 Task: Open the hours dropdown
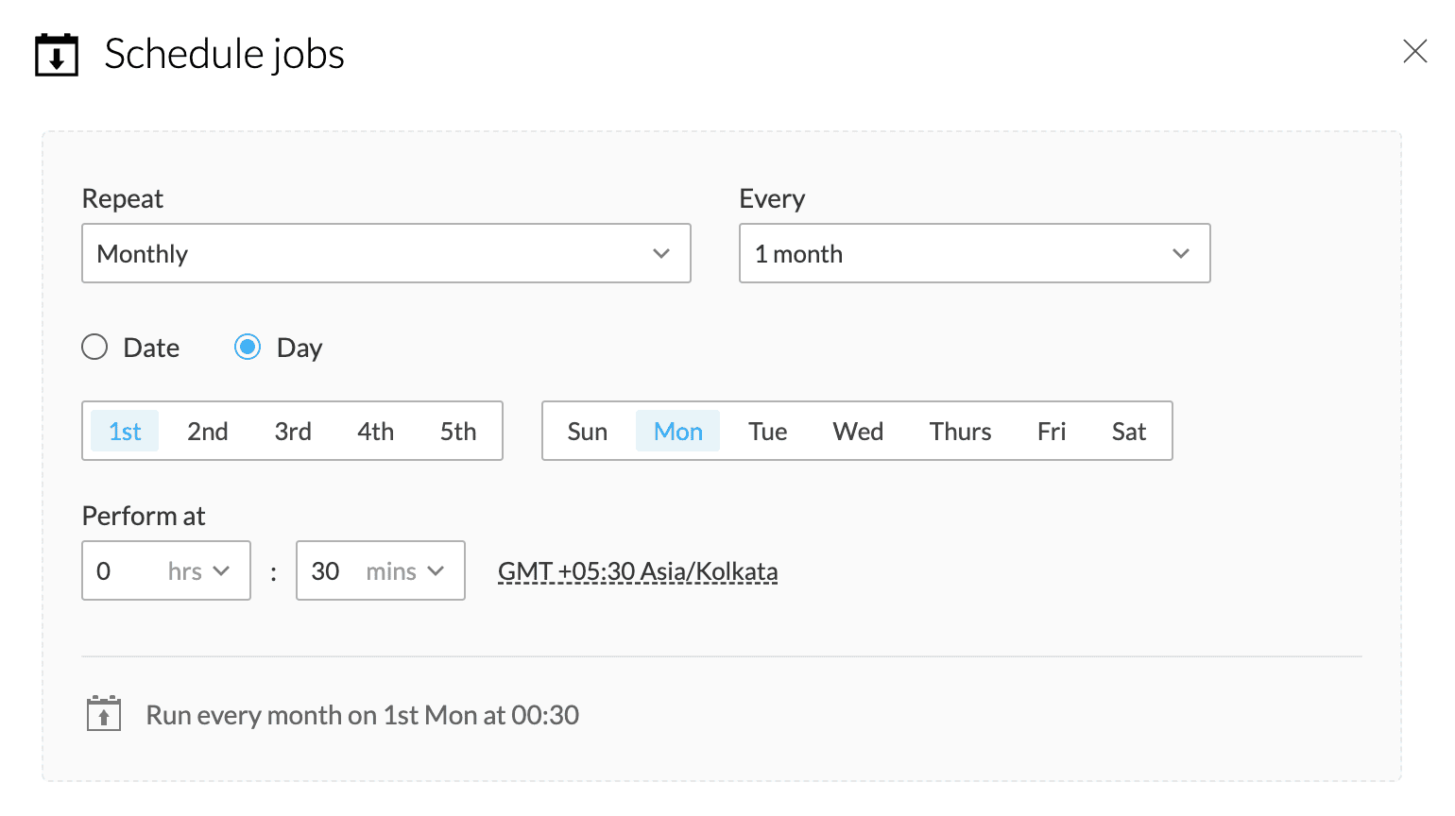tap(166, 570)
